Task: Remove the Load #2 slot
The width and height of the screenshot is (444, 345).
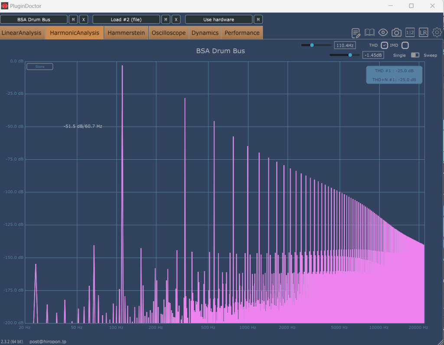Action: (x=176, y=20)
